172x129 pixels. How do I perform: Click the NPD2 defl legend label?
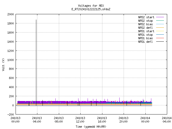[145, 28]
